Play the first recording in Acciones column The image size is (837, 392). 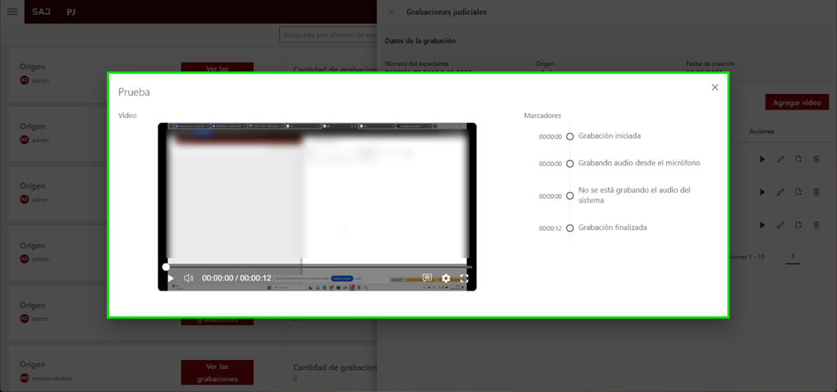click(762, 159)
